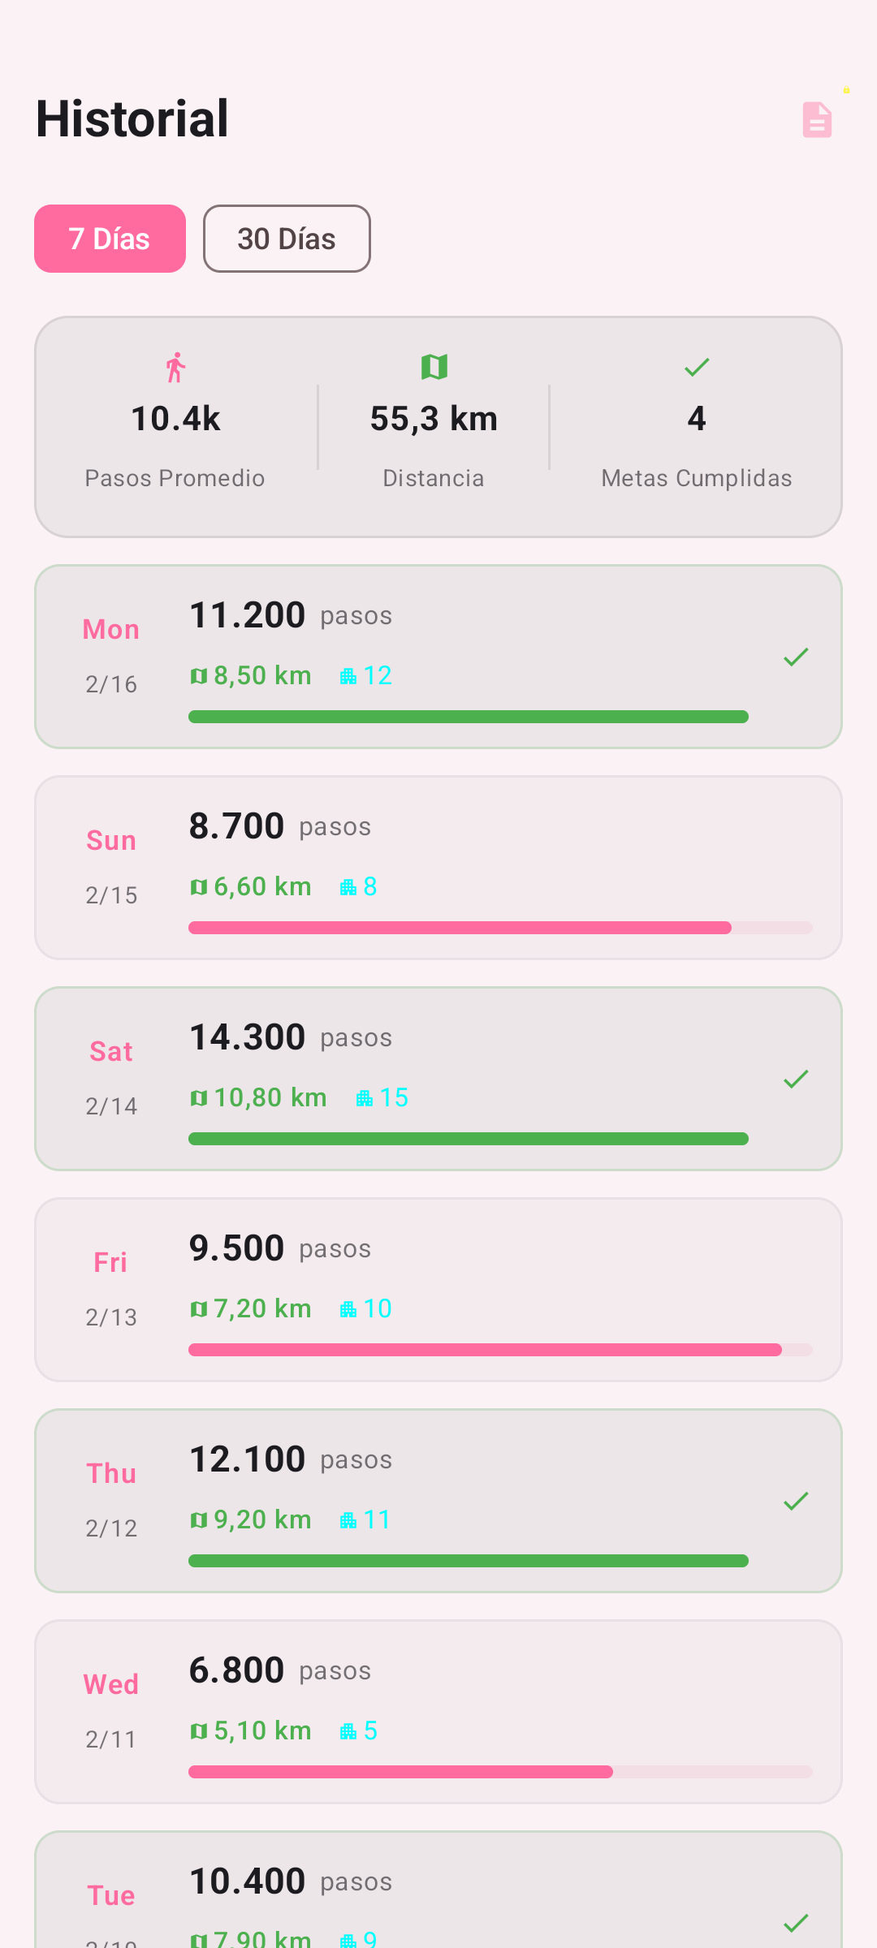Click the map icon above Distancia
This screenshot has width=877, height=1948.
coord(434,367)
